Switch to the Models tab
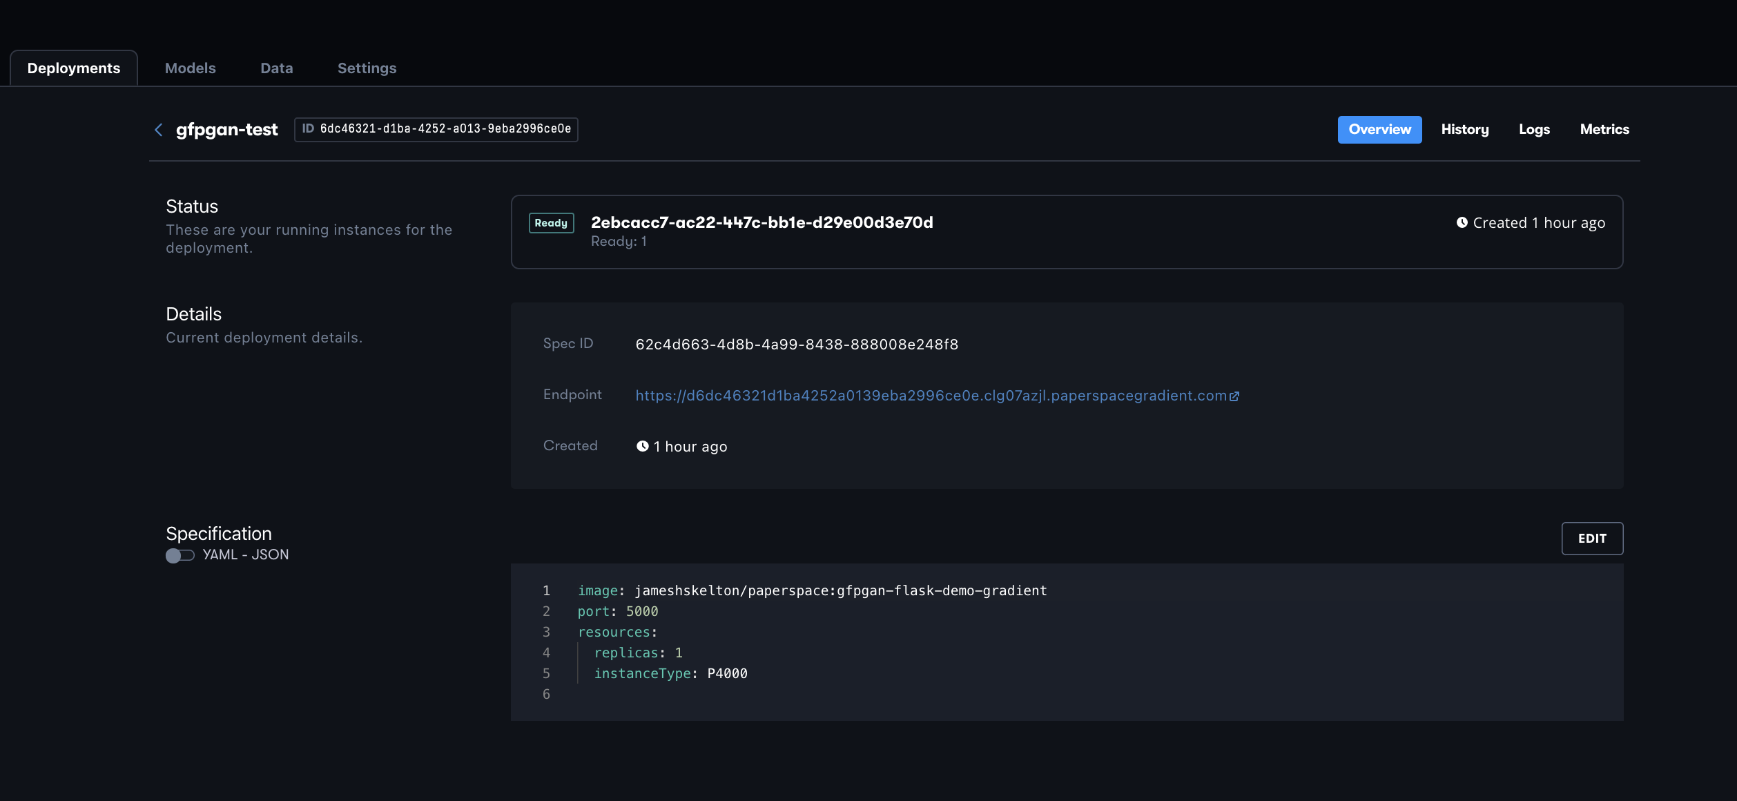Viewport: 1737px width, 801px height. pyautogui.click(x=190, y=68)
